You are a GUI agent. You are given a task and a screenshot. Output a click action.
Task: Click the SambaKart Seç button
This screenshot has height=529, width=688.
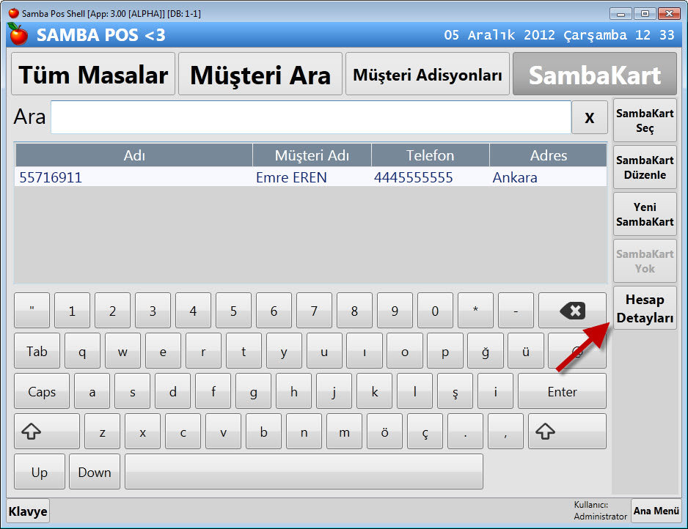(x=645, y=121)
